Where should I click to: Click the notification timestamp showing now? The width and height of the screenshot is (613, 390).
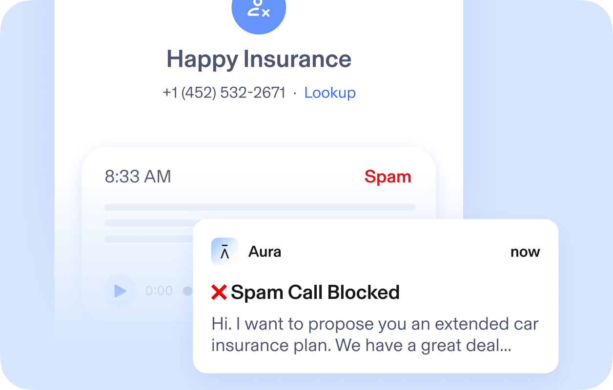pos(525,252)
